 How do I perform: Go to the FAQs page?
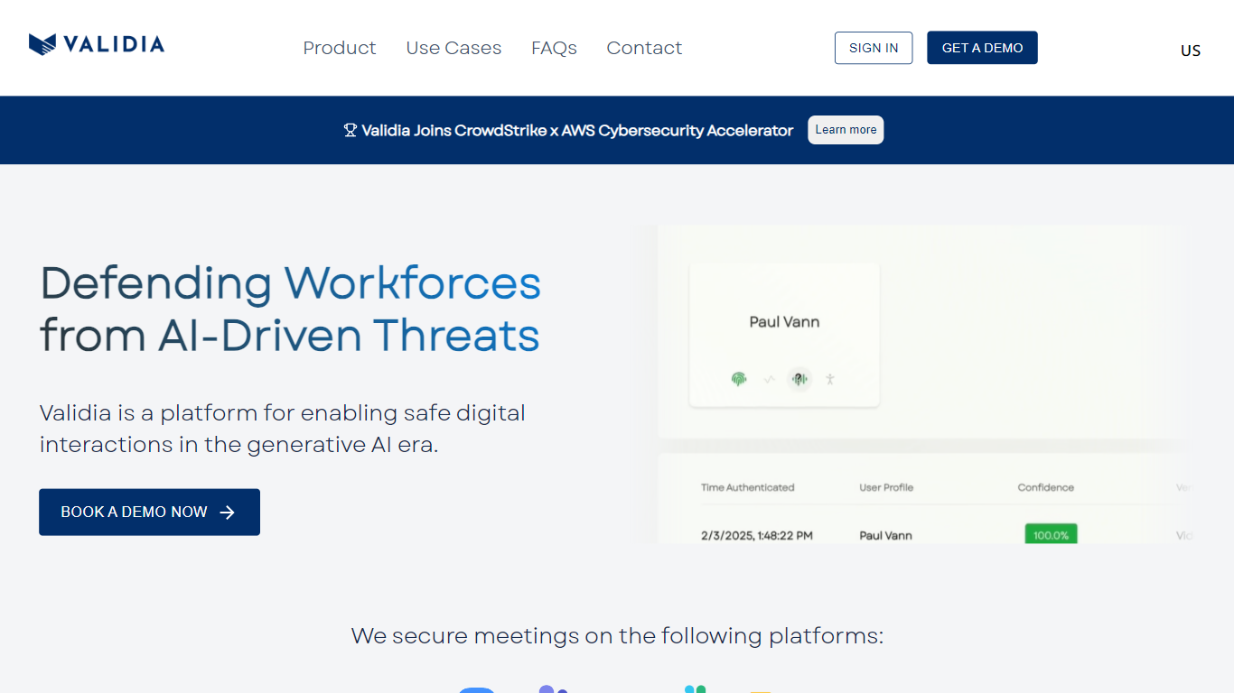tap(554, 48)
